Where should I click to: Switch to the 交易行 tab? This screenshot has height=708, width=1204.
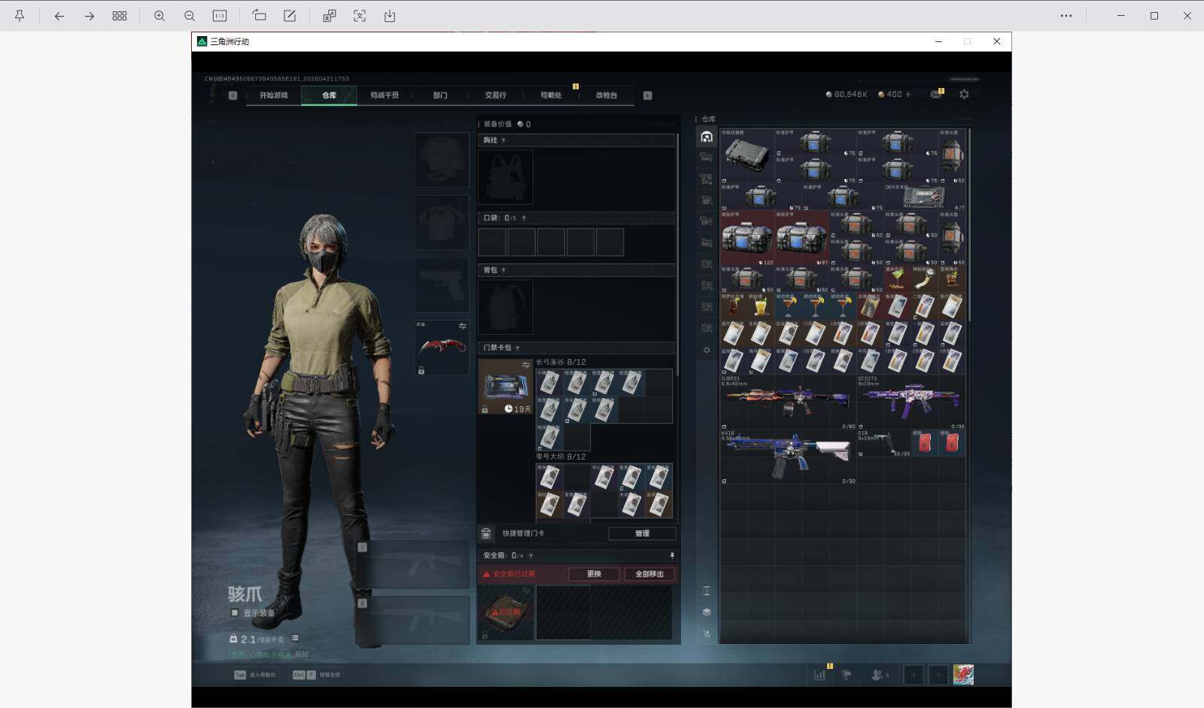(x=495, y=96)
